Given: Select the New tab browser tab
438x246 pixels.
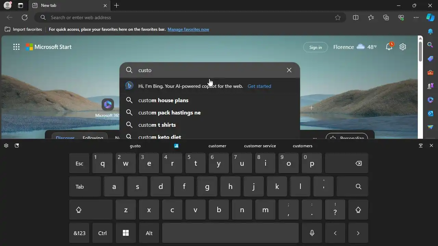Looking at the screenshot, I should tap(69, 5).
